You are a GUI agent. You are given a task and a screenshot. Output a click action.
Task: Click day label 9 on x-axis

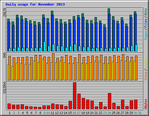click(45, 113)
